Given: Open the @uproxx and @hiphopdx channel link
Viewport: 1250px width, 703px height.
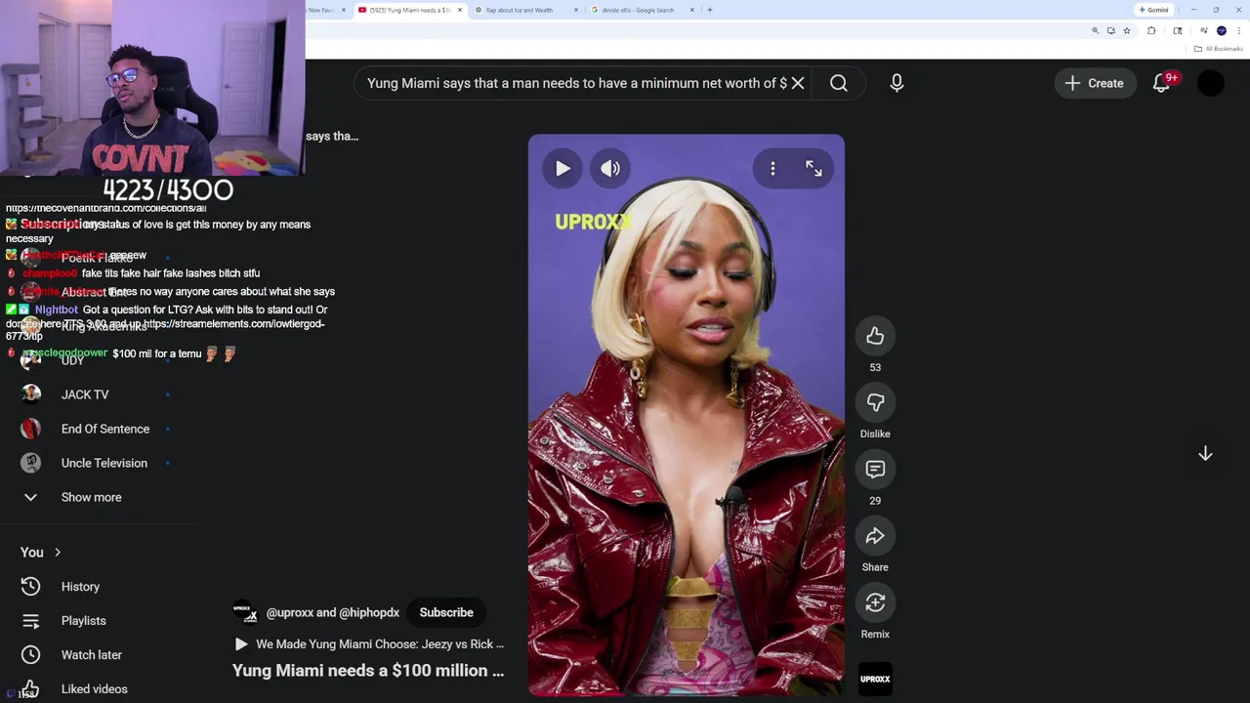Looking at the screenshot, I should point(333,612).
